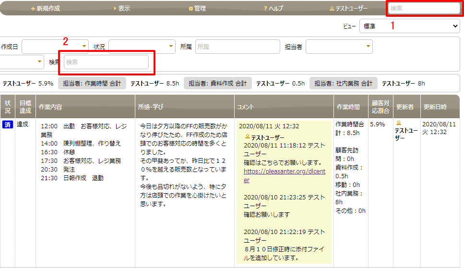Click the gear icon beside 管理
The image size is (464, 271).
click(191, 9)
